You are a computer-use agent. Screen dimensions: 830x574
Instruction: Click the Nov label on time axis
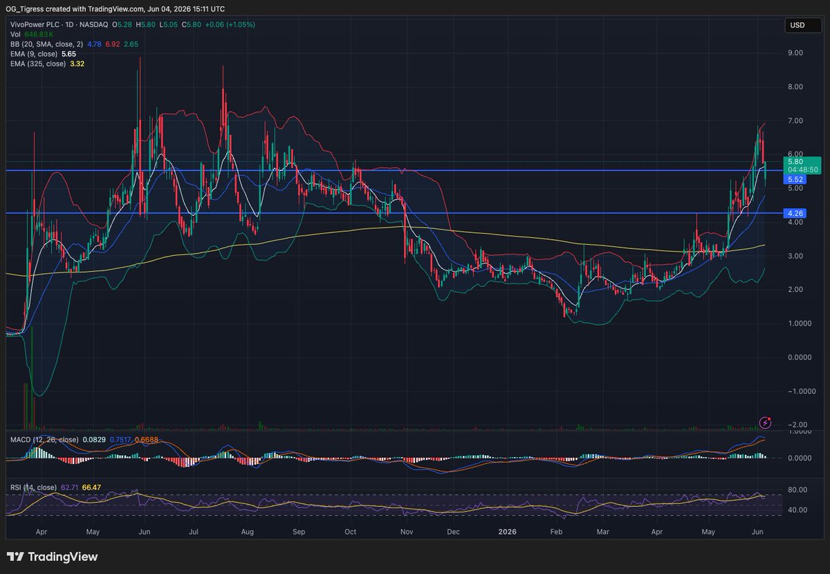407,533
